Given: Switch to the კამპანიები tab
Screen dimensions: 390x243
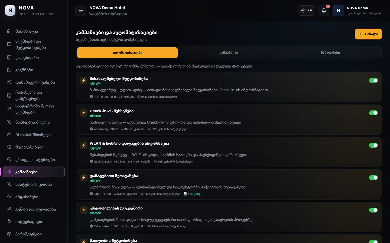Looking at the screenshot, I should [229, 53].
